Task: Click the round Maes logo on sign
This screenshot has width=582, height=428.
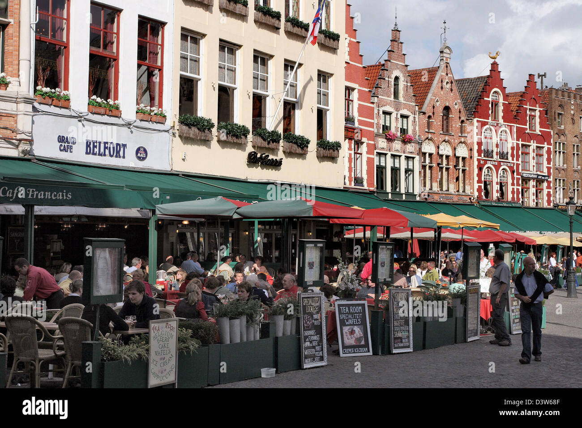Action: pyautogui.click(x=141, y=154)
